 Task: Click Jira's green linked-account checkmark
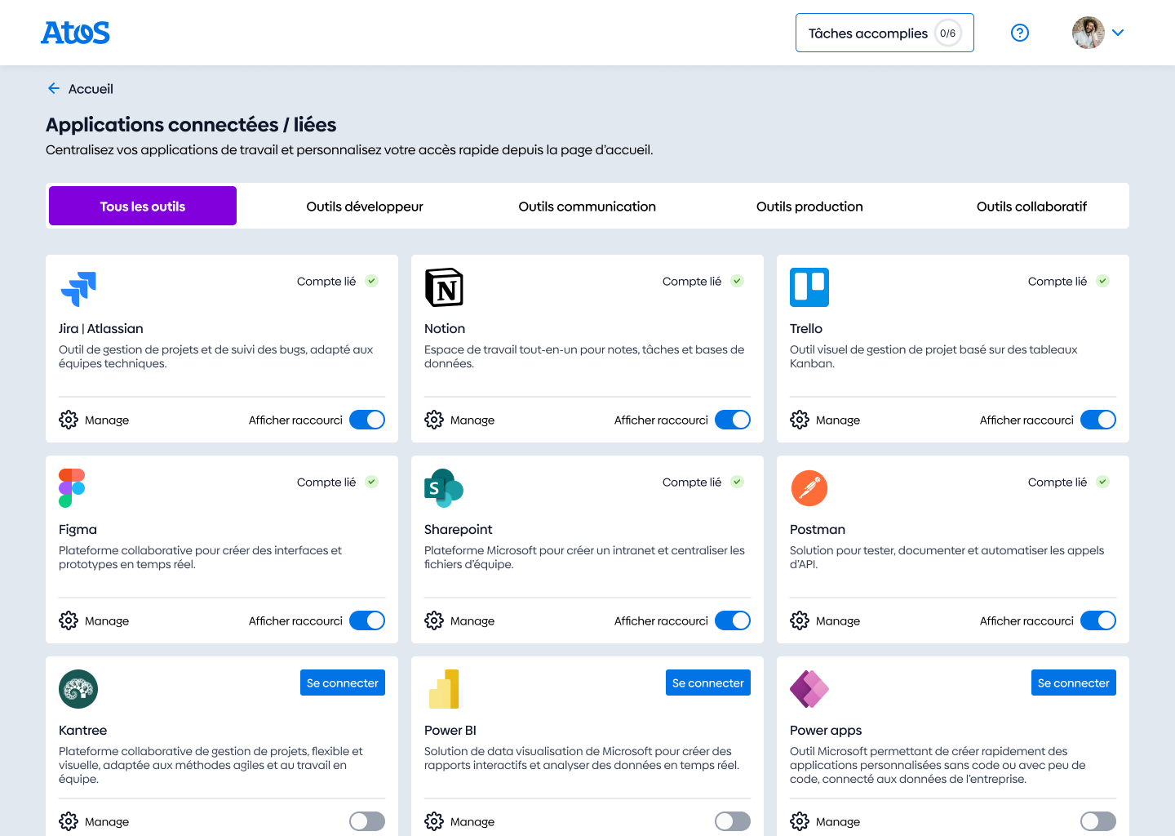tap(372, 281)
